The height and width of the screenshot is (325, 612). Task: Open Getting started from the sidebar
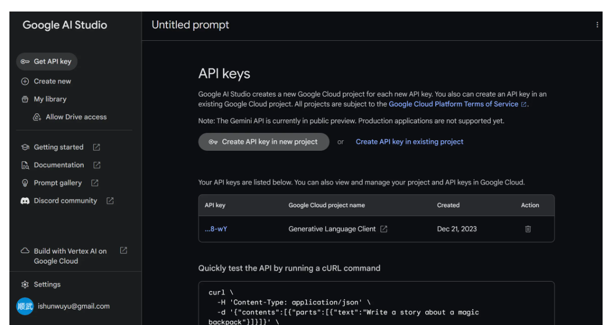59,147
